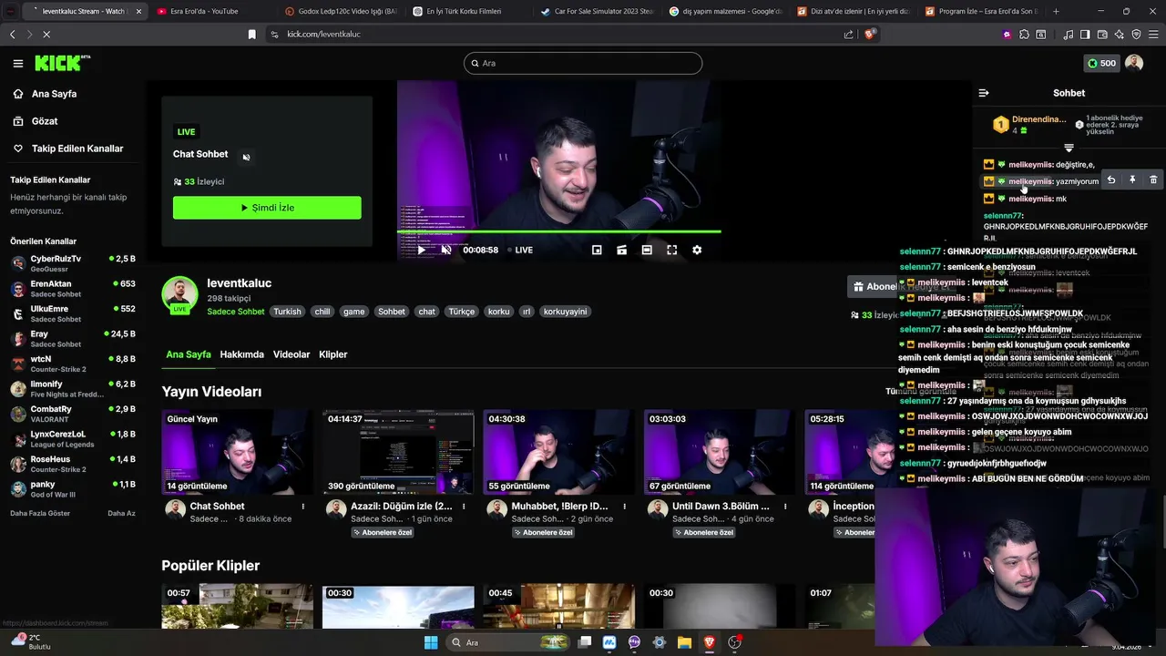Open the CyberRulzTv recommended channel
The height and width of the screenshot is (656, 1166).
[x=73, y=263]
